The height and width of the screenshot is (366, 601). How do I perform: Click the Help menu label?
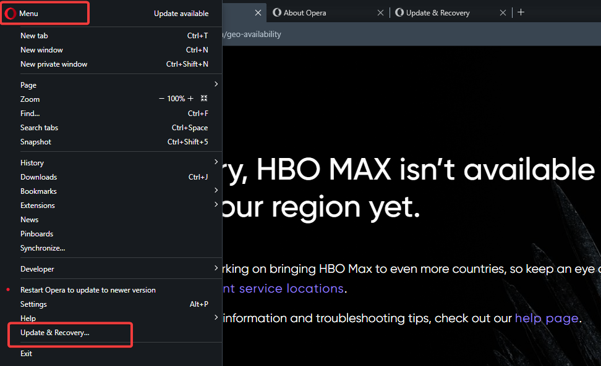(x=28, y=318)
